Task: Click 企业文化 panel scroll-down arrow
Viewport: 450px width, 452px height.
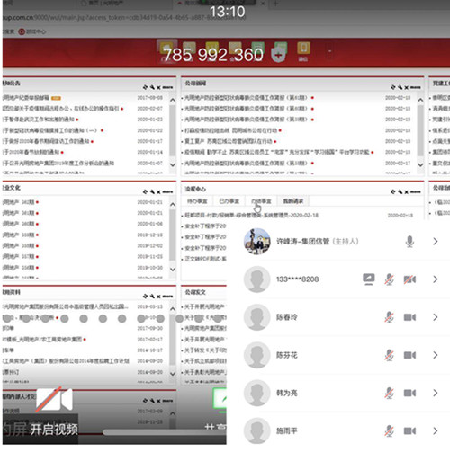Action: click(x=173, y=270)
